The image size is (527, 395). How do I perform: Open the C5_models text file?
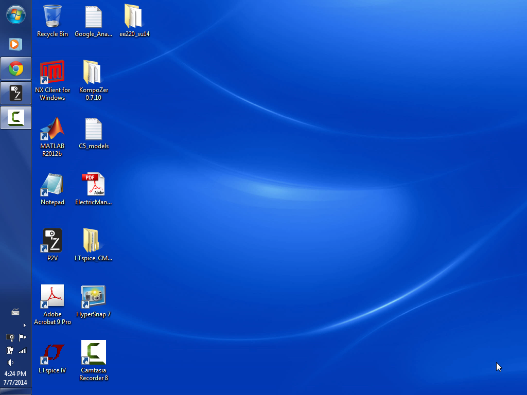[x=93, y=133]
